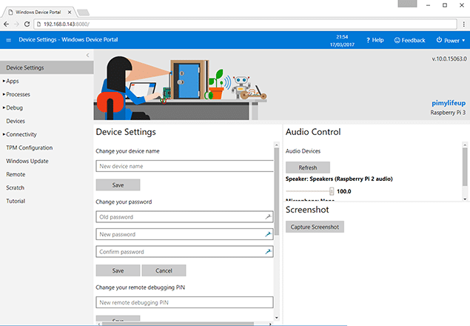470x326 pixels.
Task: Reveal the Old password key icon
Action: coord(268,216)
